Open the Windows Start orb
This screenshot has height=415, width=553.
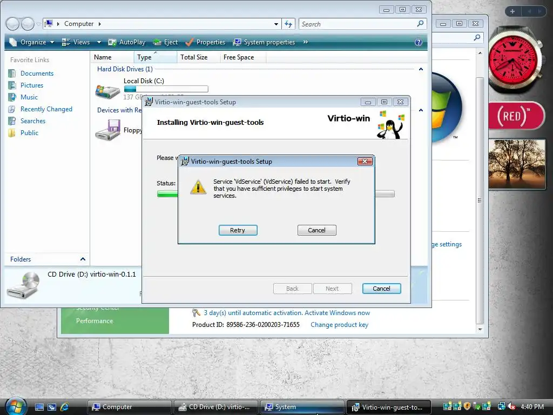[x=15, y=406]
